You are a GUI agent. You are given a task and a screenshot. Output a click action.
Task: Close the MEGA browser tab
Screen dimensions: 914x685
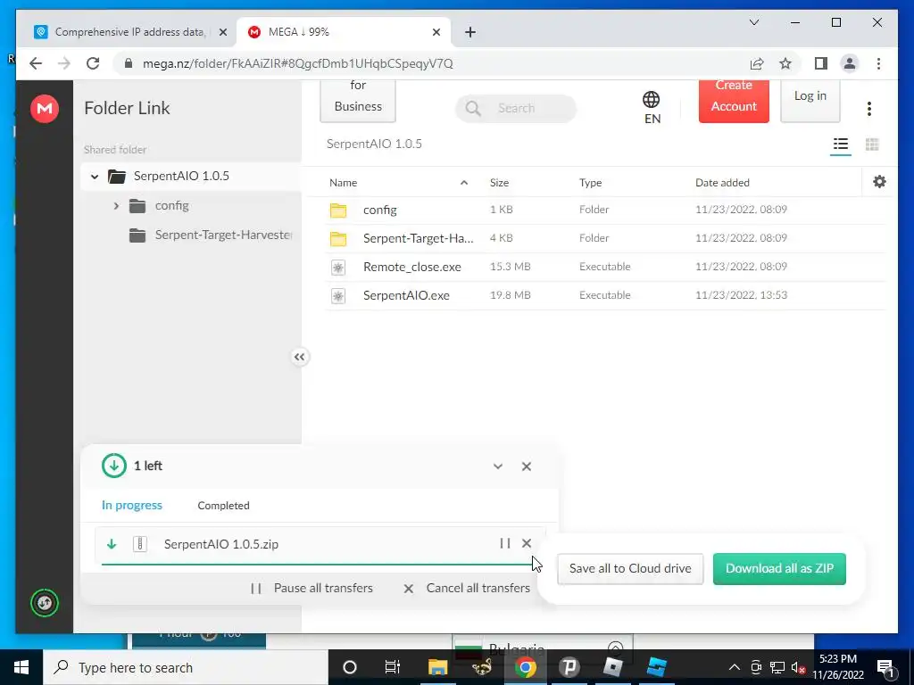436,33
